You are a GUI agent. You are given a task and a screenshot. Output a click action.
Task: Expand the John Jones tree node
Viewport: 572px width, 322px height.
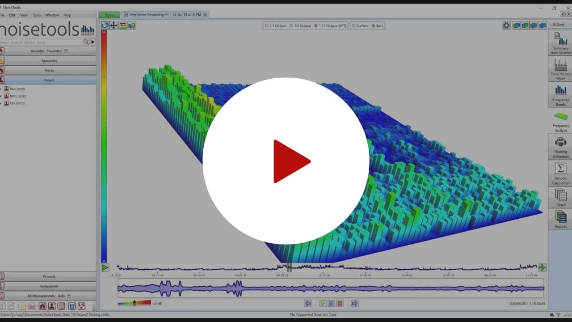click(1, 96)
